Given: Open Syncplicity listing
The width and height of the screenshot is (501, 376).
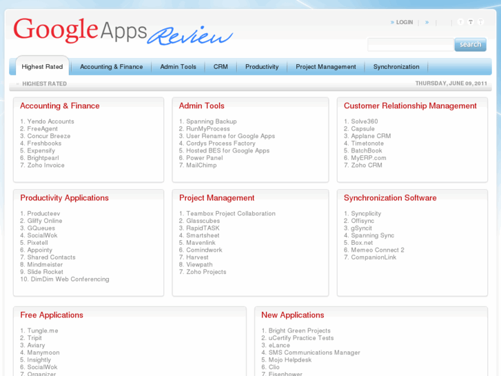Looking at the screenshot, I should (366, 213).
